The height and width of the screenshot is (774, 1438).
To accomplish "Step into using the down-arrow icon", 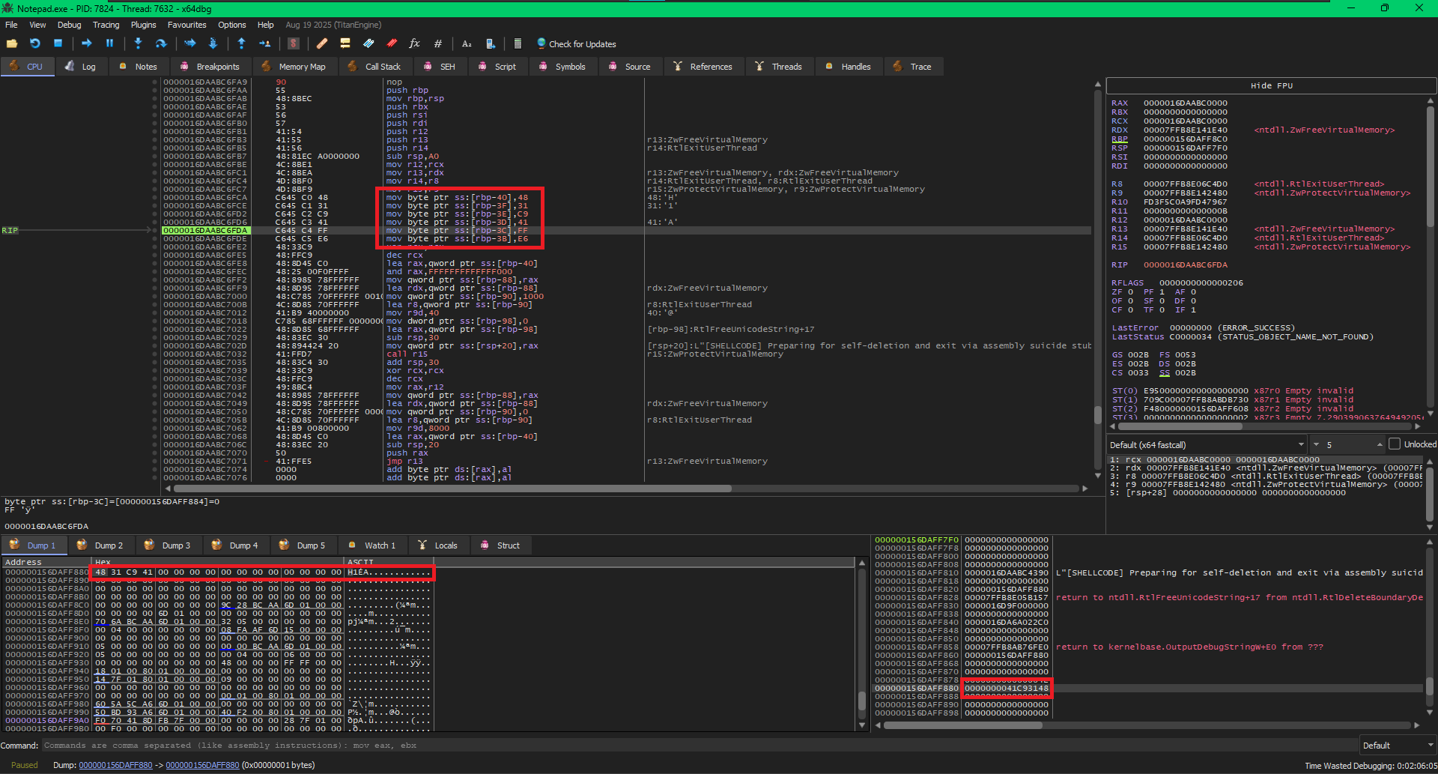I will (x=138, y=44).
